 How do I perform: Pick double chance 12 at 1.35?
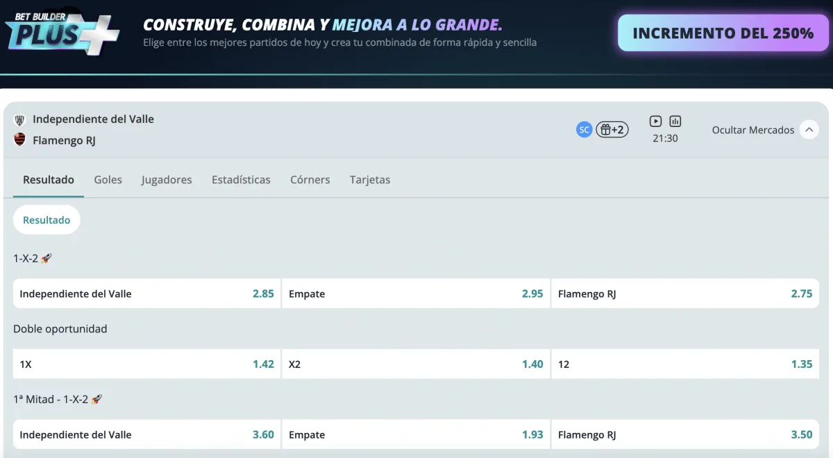point(685,364)
